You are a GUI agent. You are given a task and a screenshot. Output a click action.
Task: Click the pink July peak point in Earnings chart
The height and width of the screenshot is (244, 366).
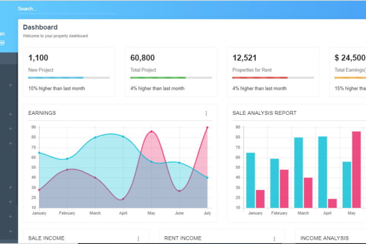pos(207,128)
